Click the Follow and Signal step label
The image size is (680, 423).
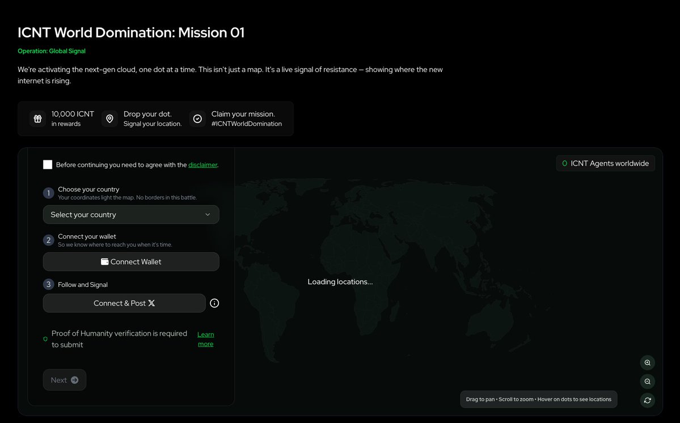[x=83, y=285]
